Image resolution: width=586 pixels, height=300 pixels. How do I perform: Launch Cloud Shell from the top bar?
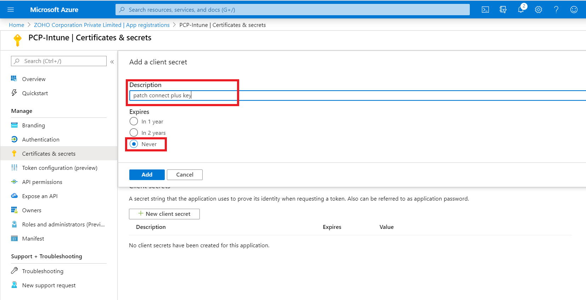coord(485,10)
